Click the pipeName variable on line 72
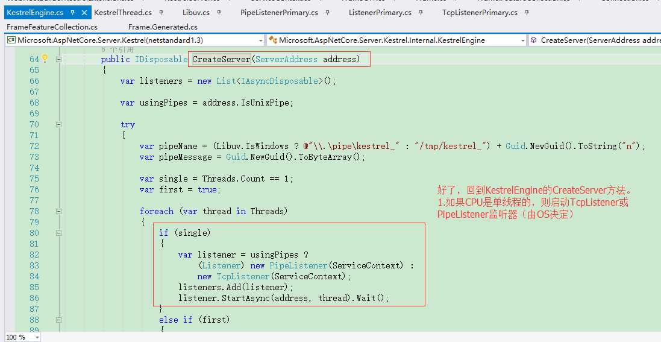The width and height of the screenshot is (661, 342). [178, 146]
